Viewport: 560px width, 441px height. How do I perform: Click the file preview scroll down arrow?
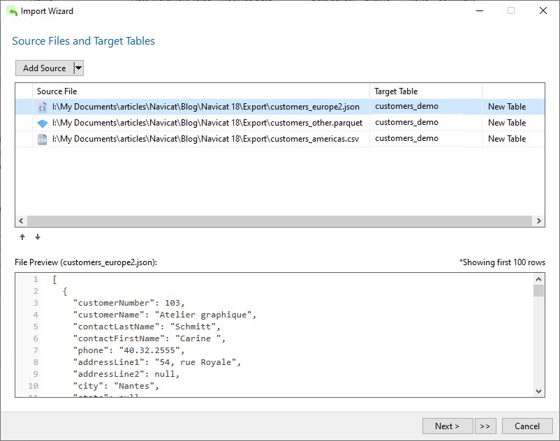[x=538, y=391]
